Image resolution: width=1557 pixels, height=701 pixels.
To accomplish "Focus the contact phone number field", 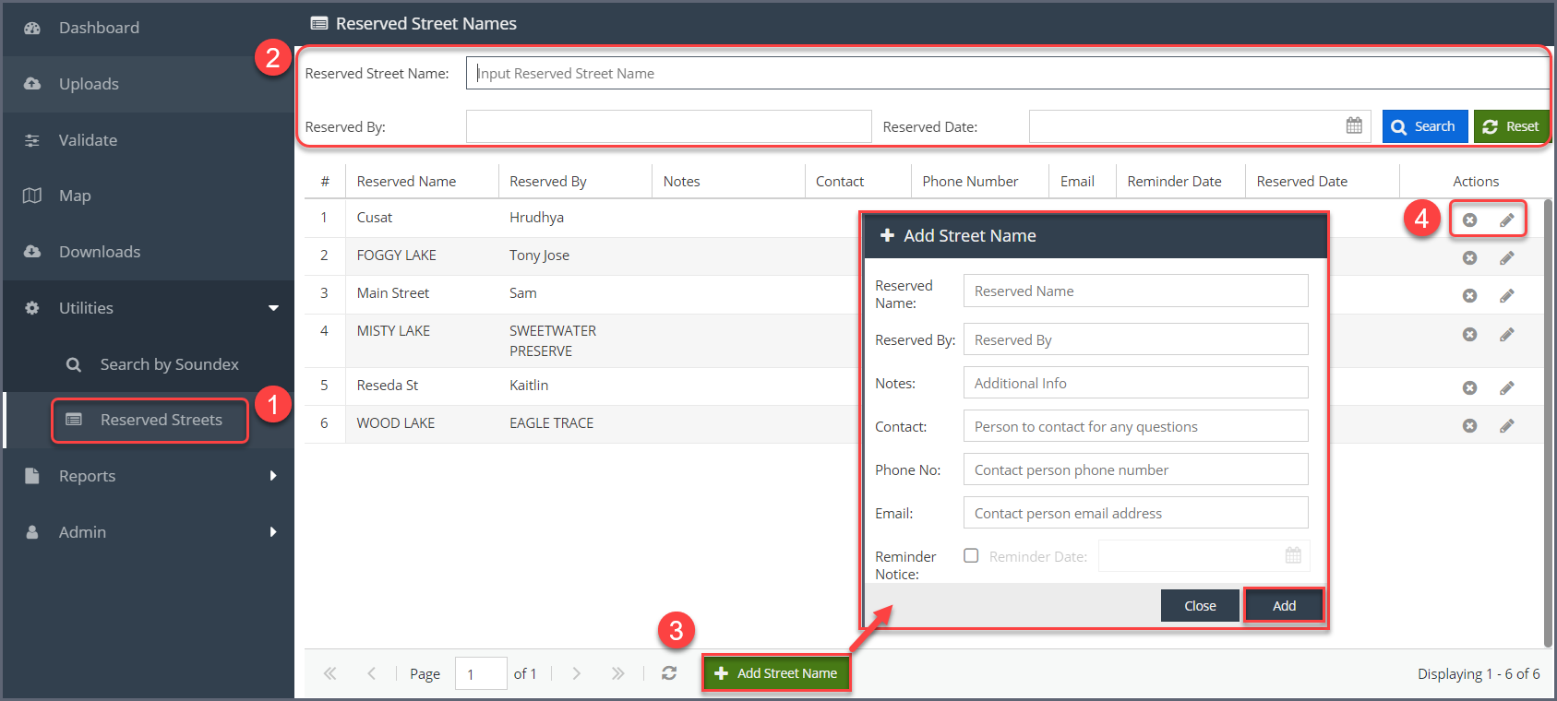I will pyautogui.click(x=1135, y=469).
